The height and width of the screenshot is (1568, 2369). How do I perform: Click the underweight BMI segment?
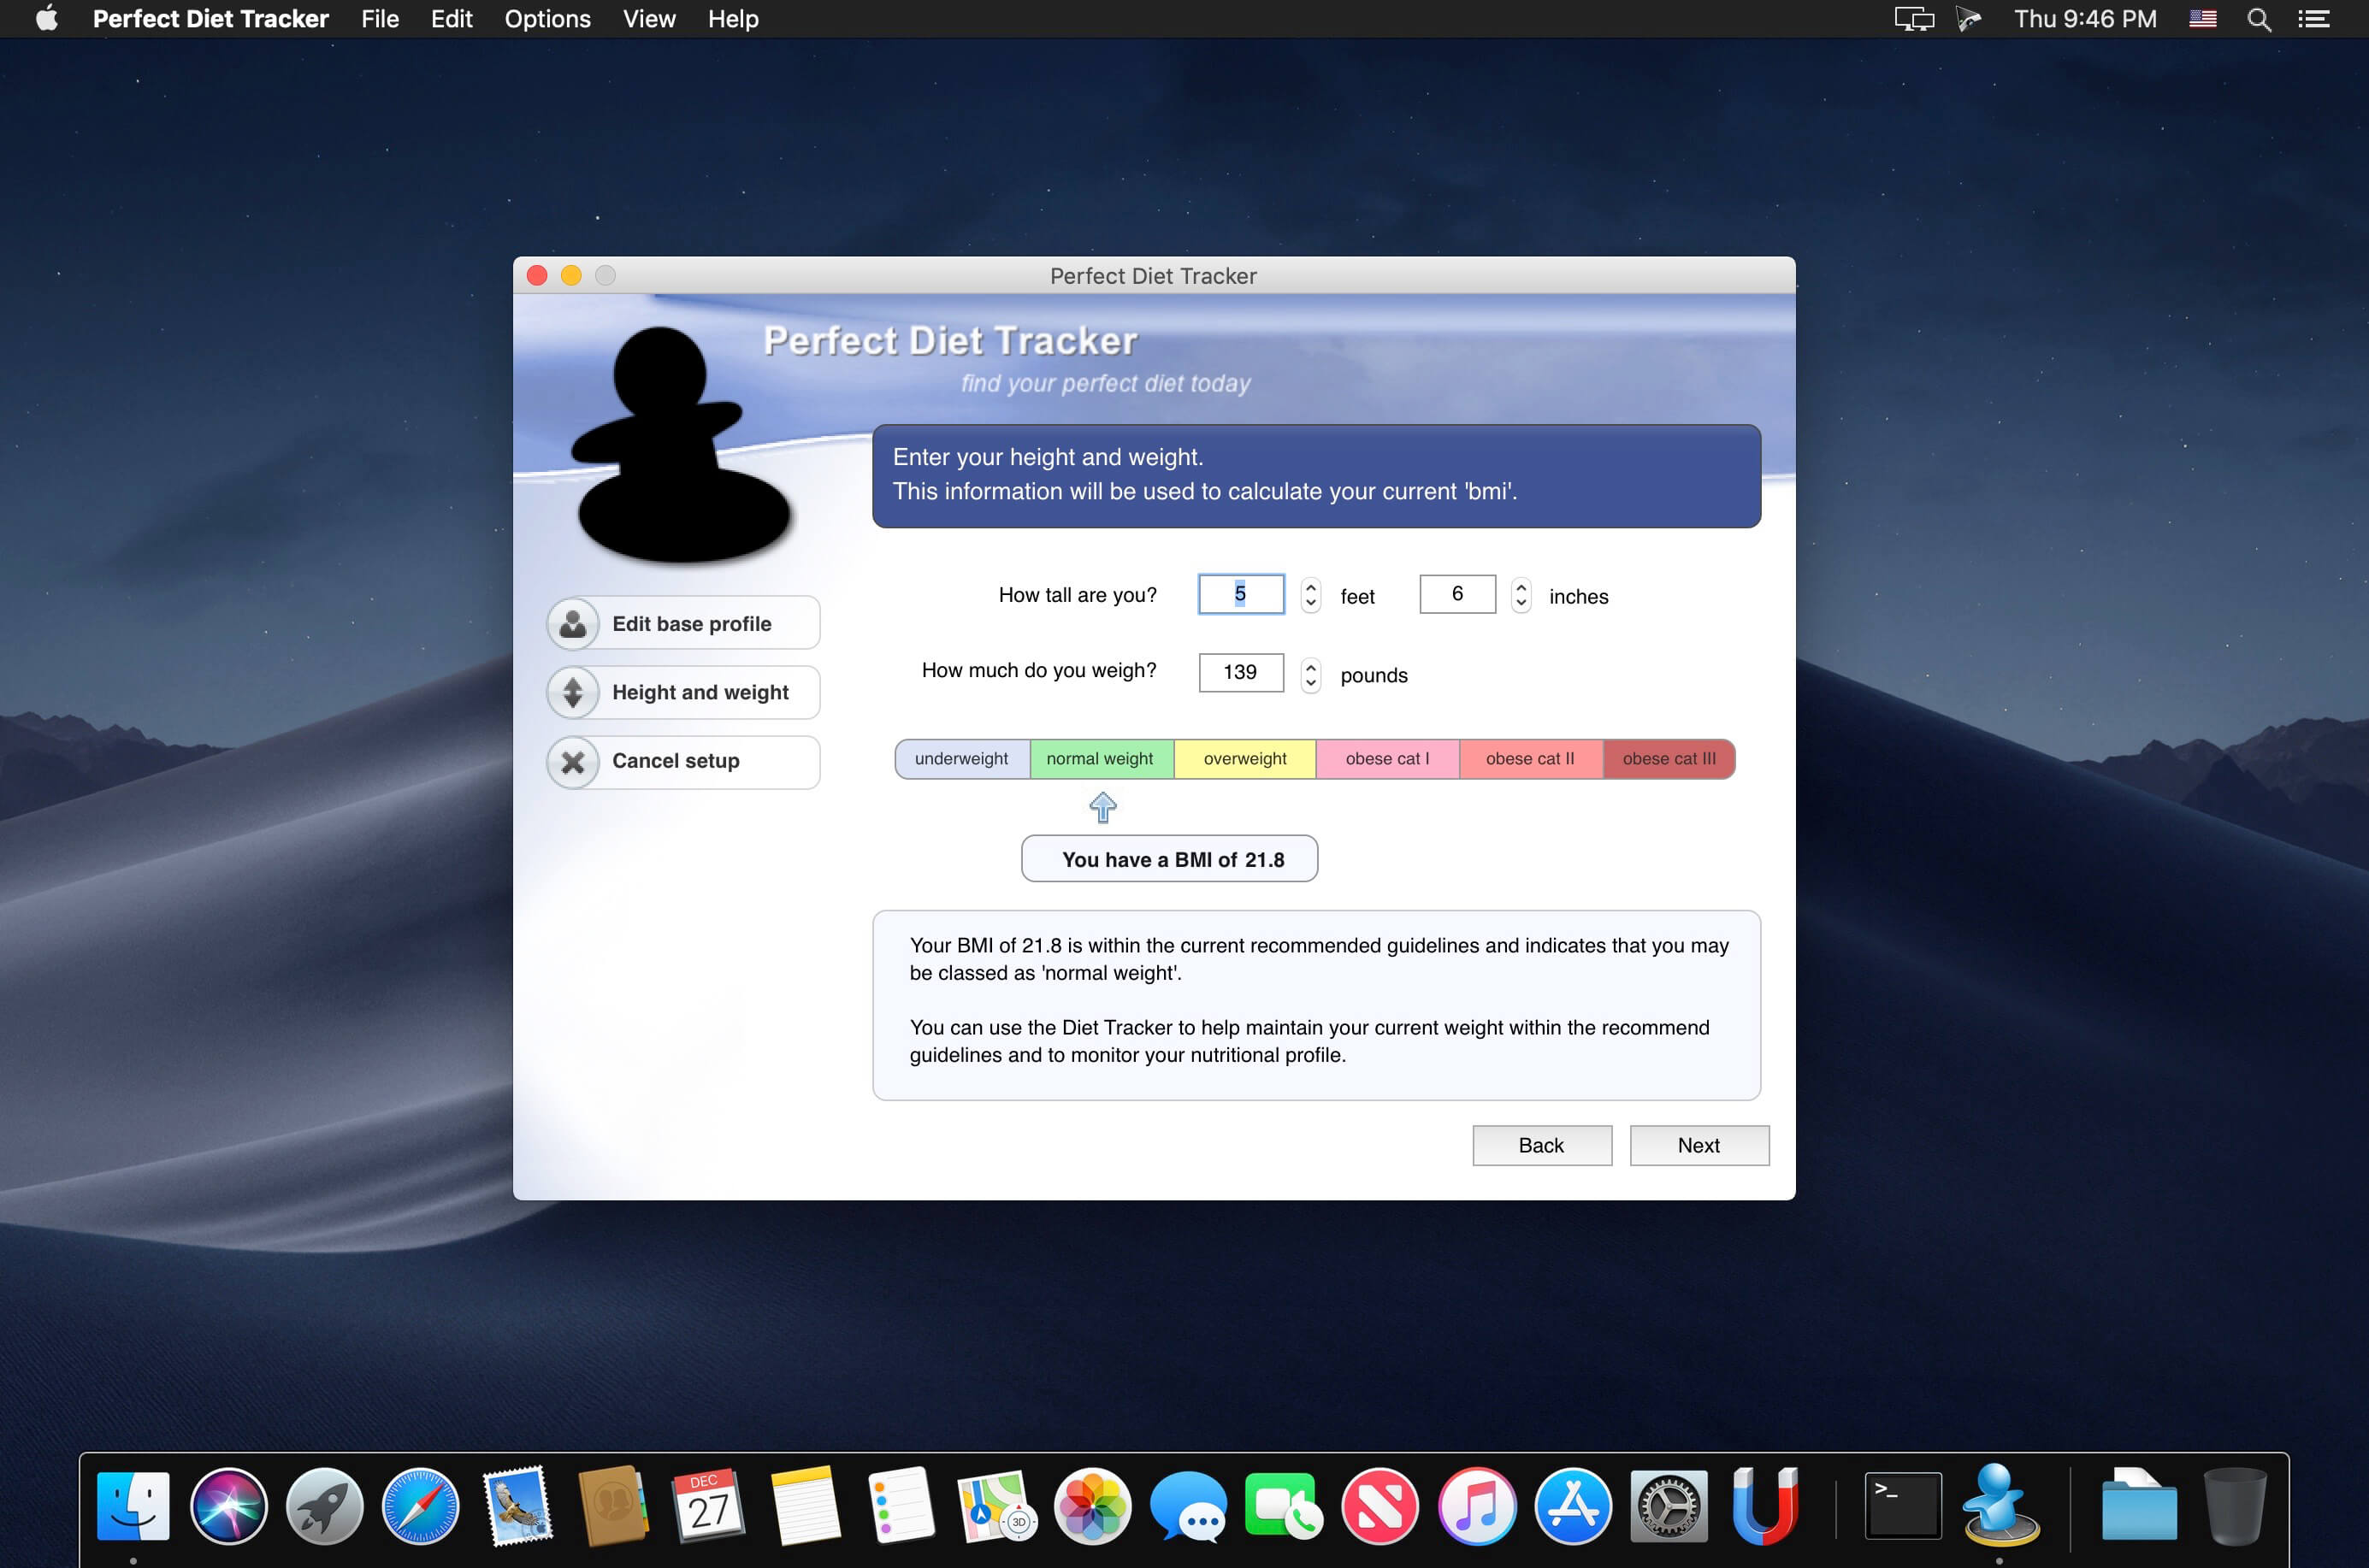[962, 759]
